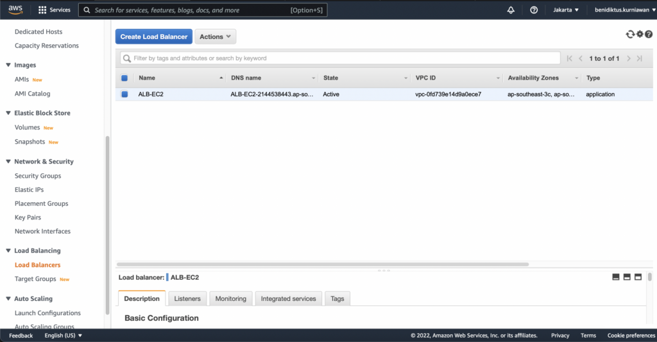Open Snapshots in the sidebar
657x342 pixels.
30,141
